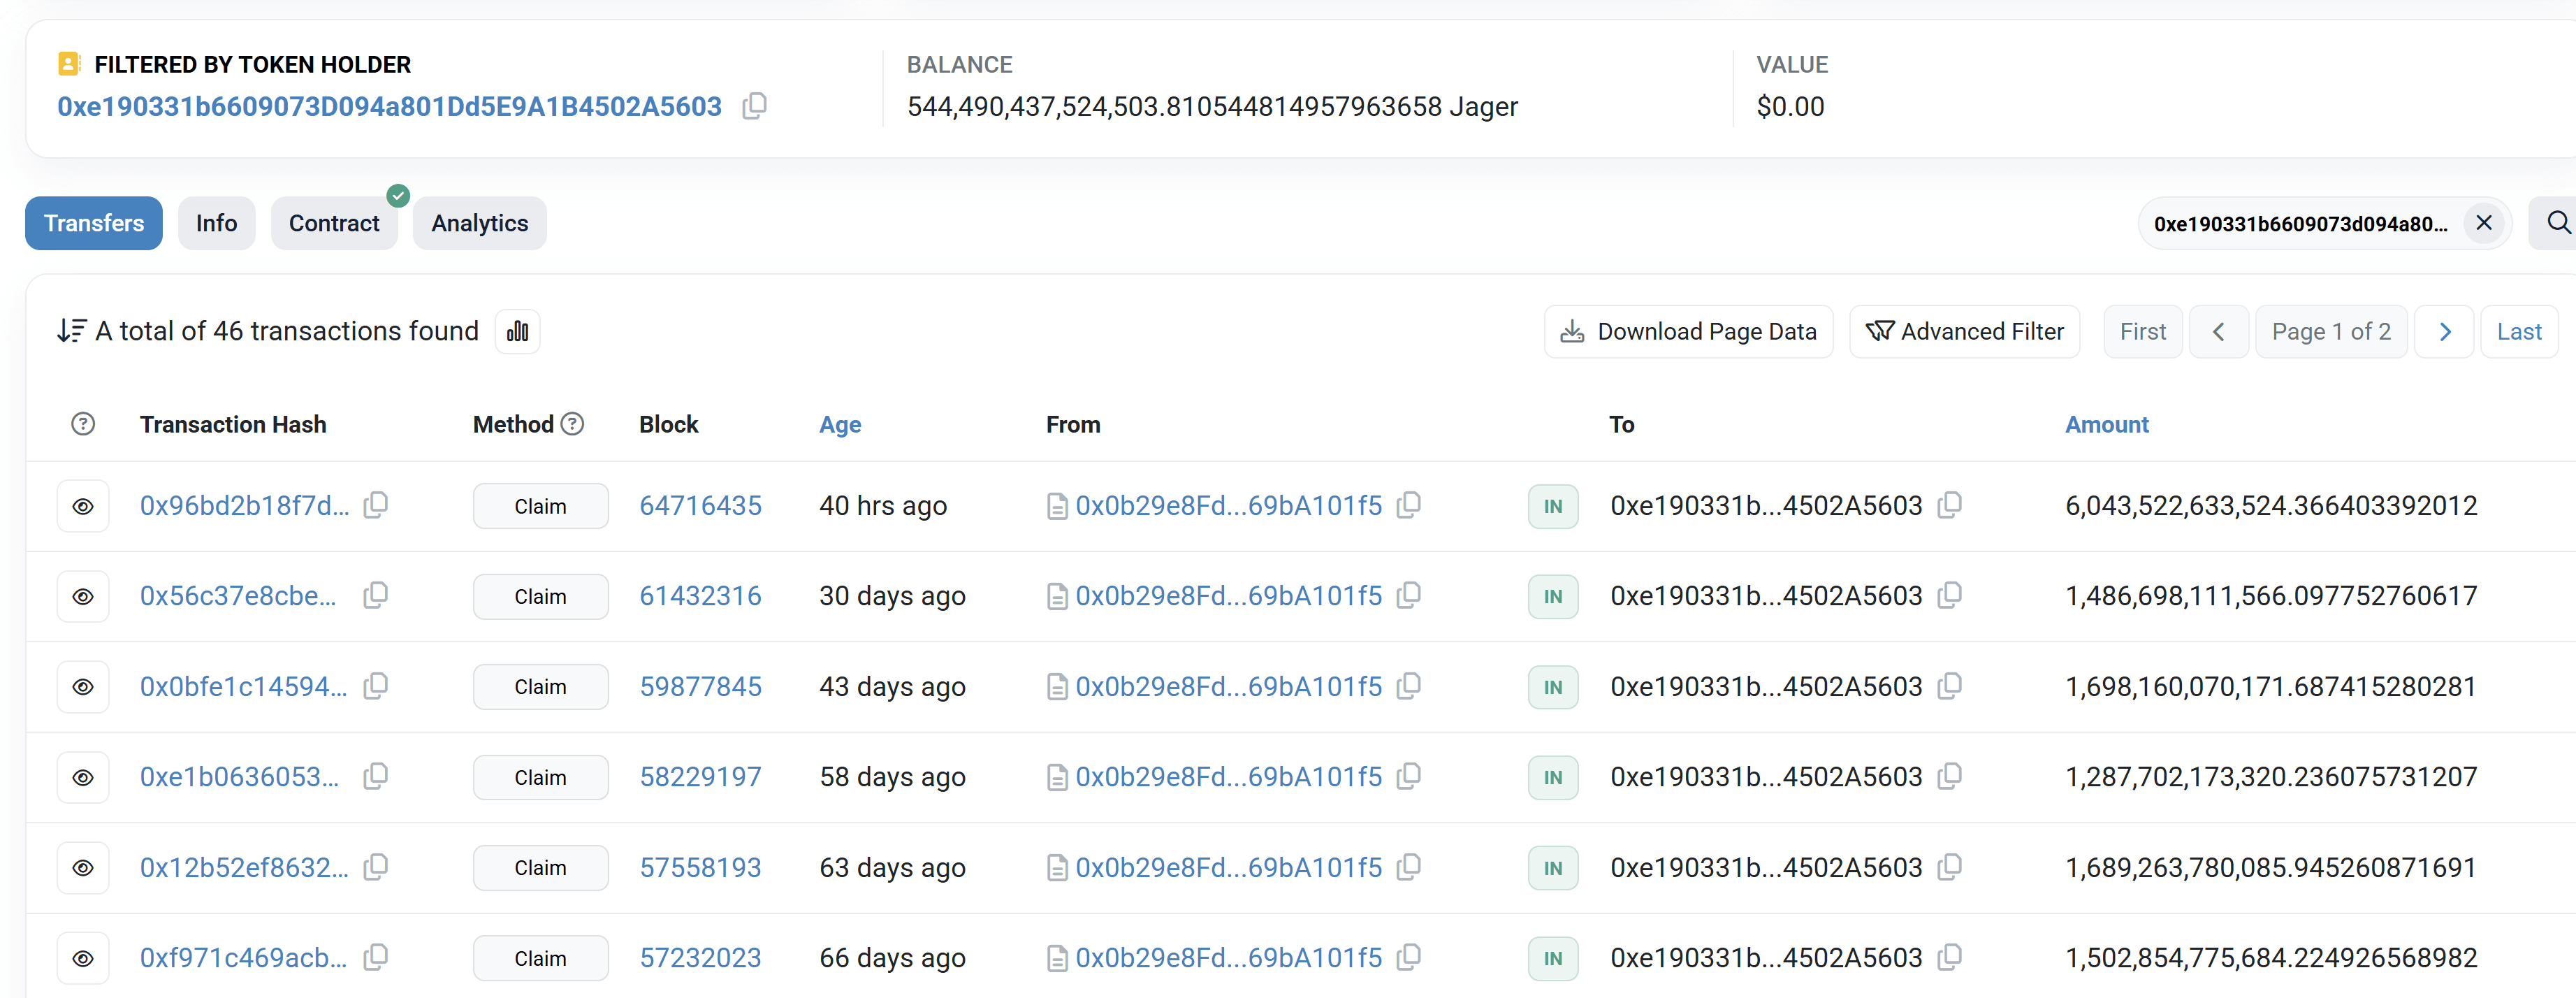Go to next page with right chevron
Viewport: 2576px width, 998px height.
[x=2444, y=332]
